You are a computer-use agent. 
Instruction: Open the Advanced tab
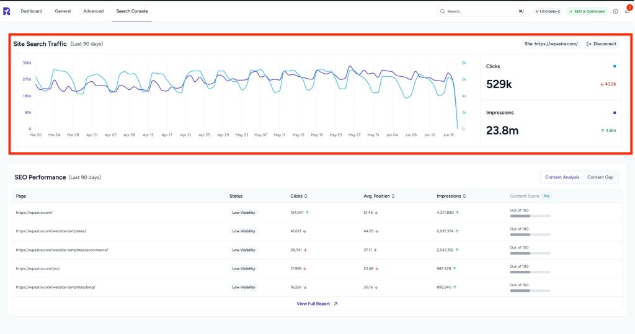tap(94, 11)
